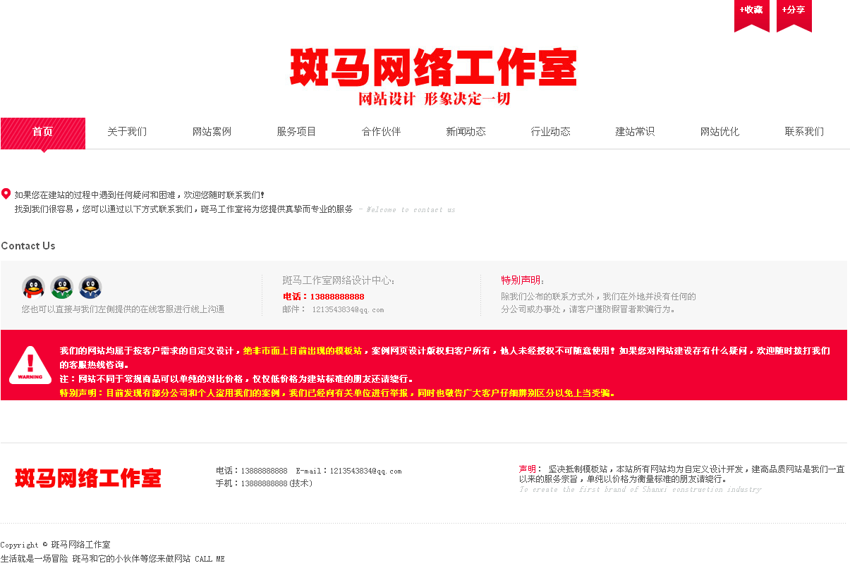Click the email 1213543834@qq.com in contact box
Screen dimensions: 850x568
(348, 309)
